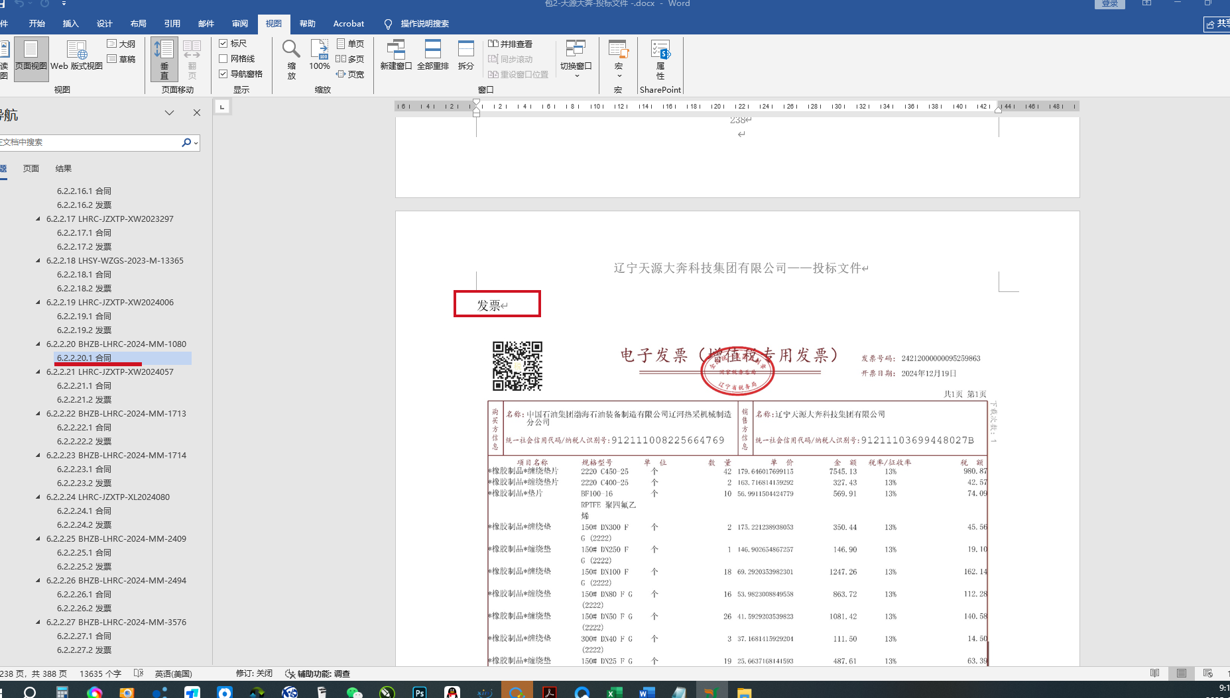Viewport: 1230px width, 698px height.
Task: Click the 登录 sign-in button
Action: 1110,4
